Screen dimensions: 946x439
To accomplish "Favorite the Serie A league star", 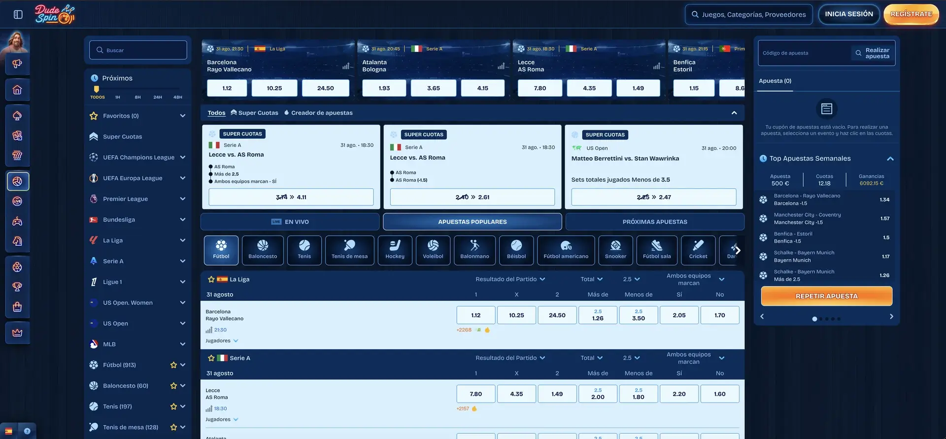I will pyautogui.click(x=211, y=358).
